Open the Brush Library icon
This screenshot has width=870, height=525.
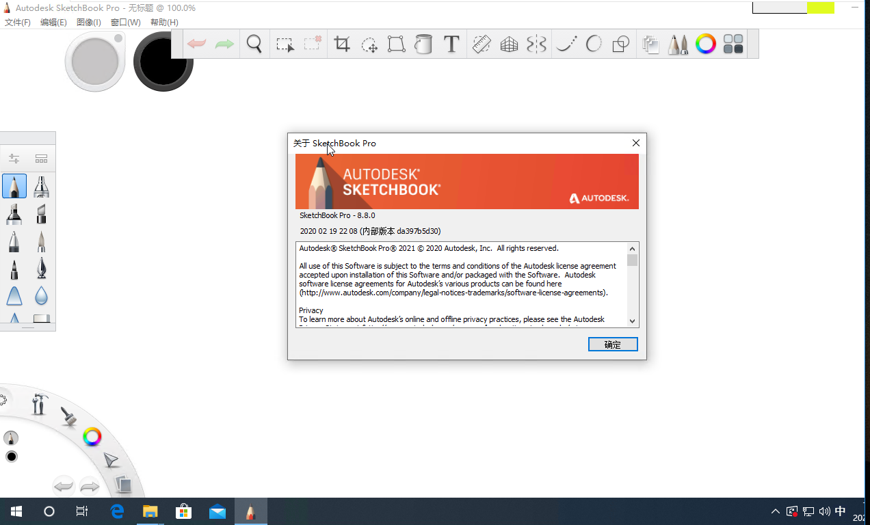click(41, 159)
